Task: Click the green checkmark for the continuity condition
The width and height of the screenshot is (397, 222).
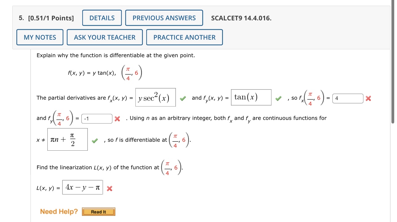Action: pyautogui.click(x=95, y=140)
